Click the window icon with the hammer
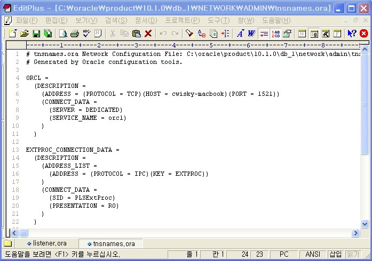 point(326,34)
